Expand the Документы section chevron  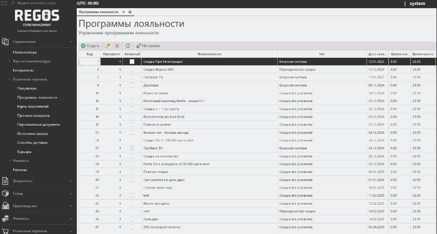click(71, 181)
